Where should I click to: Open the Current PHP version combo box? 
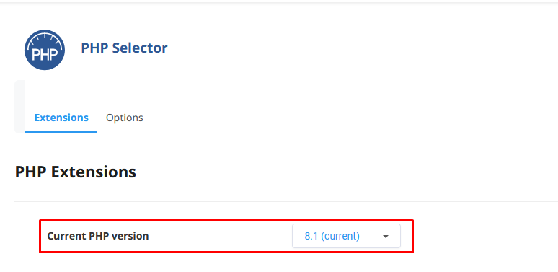point(346,236)
